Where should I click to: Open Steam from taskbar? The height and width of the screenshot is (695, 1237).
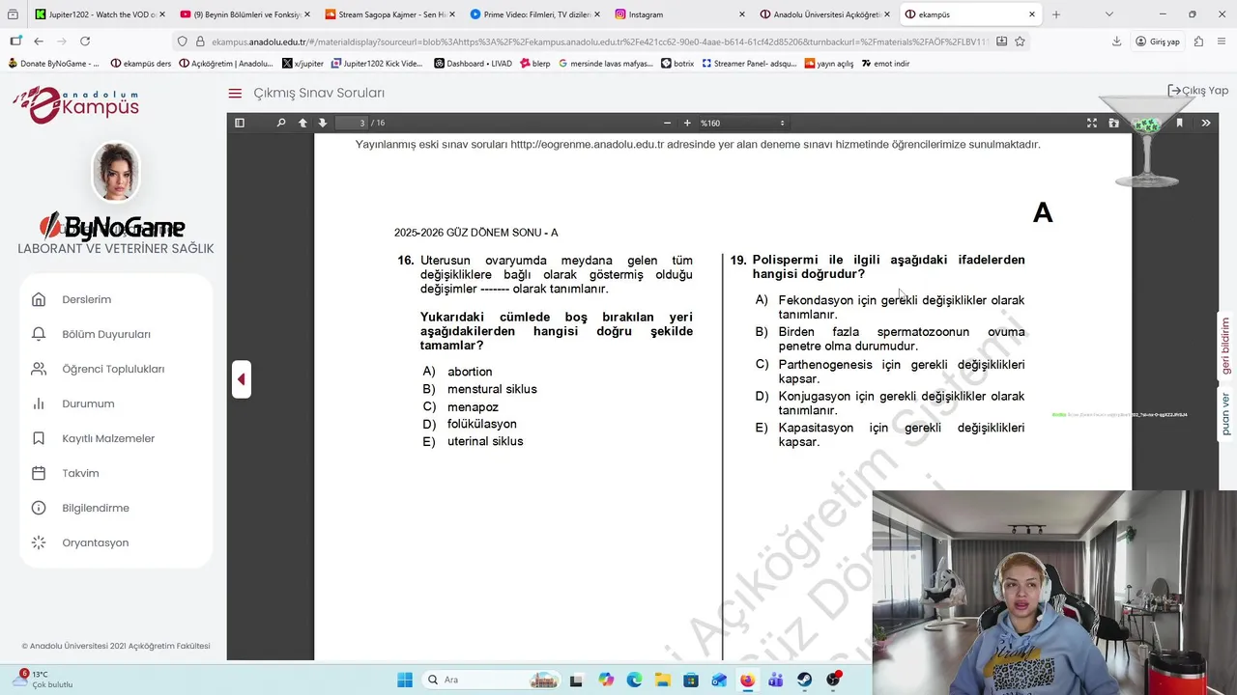pos(804,680)
